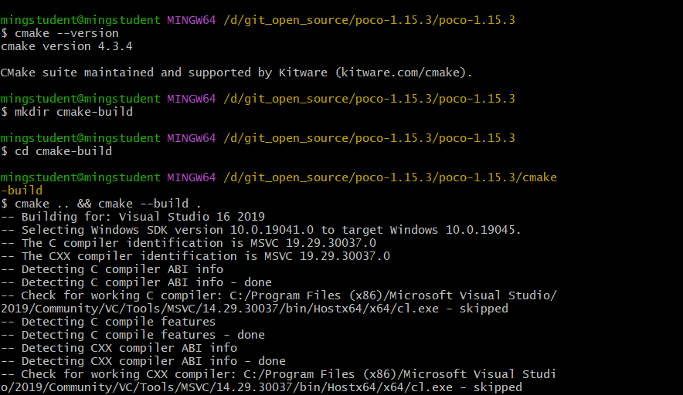This screenshot has width=683, height=395.
Task: Click the 'Detecting CXX compiler ABI info - done' line
Action: pos(143,361)
